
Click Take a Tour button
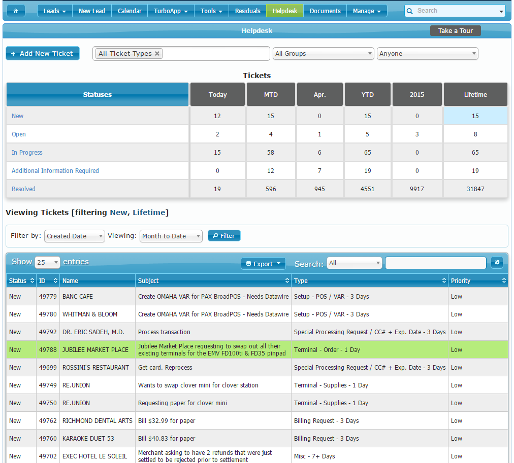click(455, 31)
